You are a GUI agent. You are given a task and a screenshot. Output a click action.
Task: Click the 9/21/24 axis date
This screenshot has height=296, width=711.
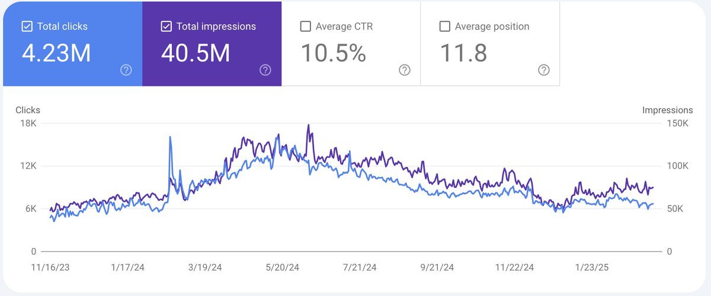pyautogui.click(x=438, y=267)
